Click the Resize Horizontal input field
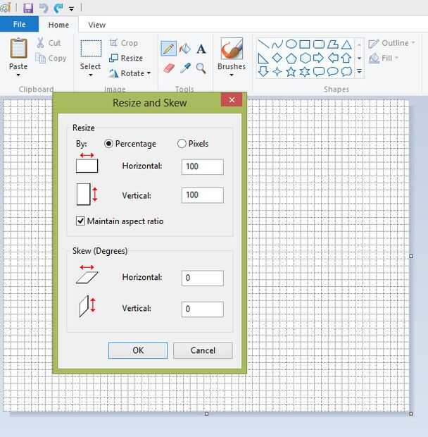428x437 pixels. (x=202, y=166)
